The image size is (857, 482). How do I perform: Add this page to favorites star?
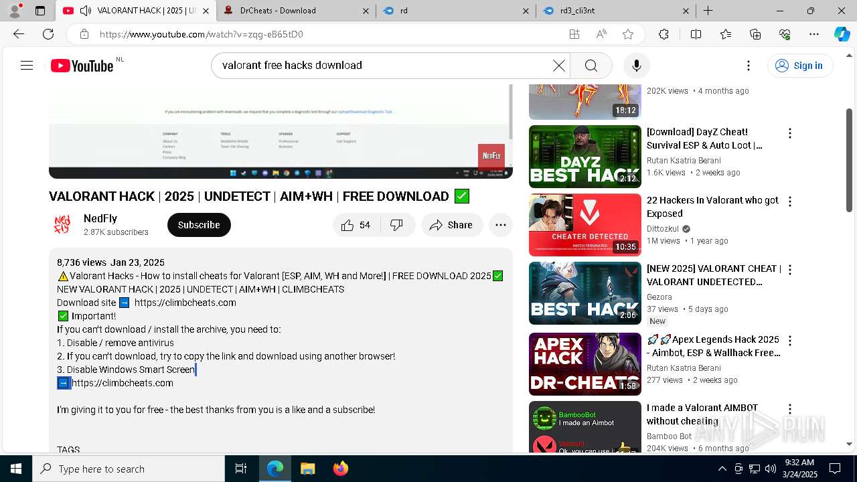pos(628,34)
